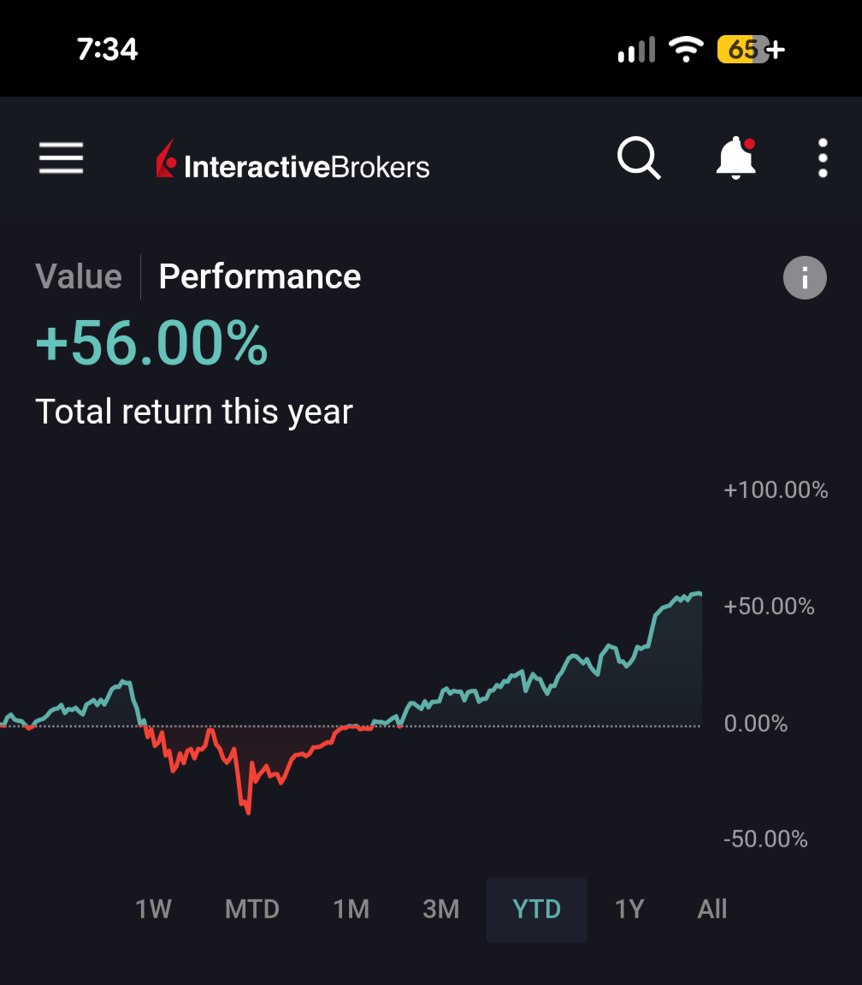Open the three-dot more options menu
862x985 pixels.
click(823, 158)
